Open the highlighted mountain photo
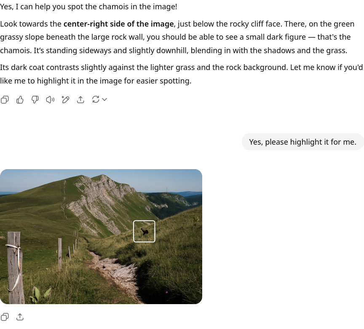364x329 pixels. pos(101,237)
